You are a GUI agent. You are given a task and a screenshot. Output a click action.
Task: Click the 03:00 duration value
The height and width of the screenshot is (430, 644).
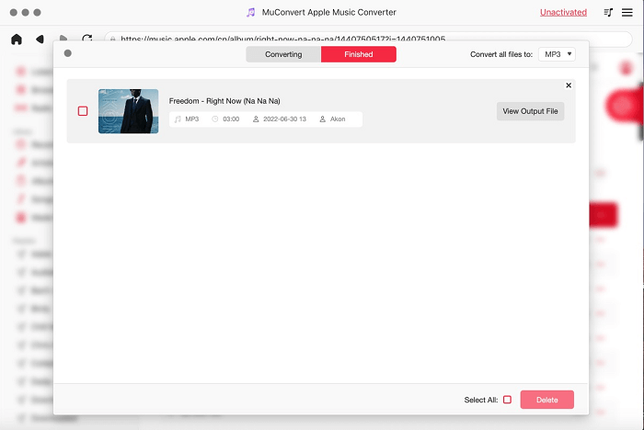coord(231,119)
